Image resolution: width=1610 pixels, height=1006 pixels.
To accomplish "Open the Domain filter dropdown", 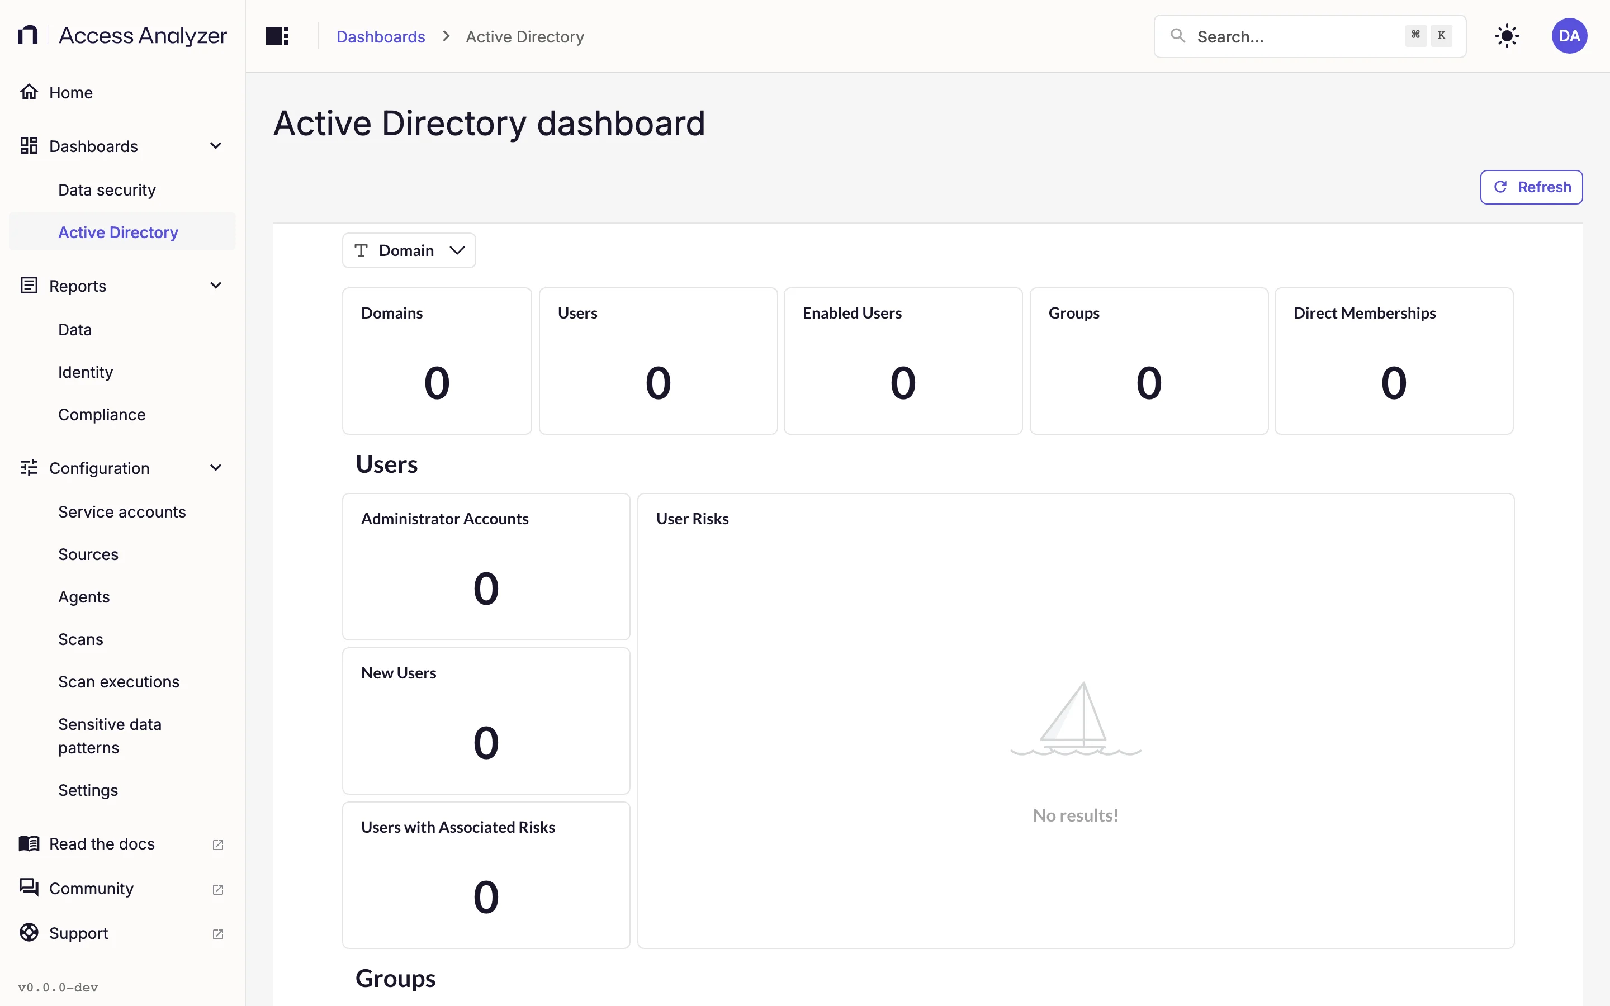I will tap(409, 250).
